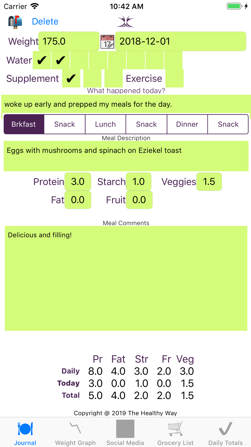The height and width of the screenshot is (447, 251).
Task: Tap the date field 2018-12-01
Action: click(x=180, y=41)
